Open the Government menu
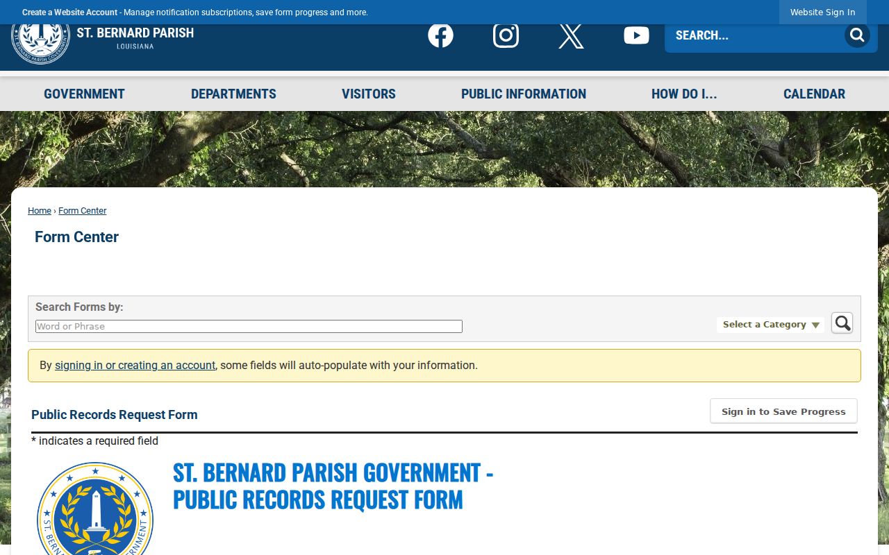 (84, 94)
